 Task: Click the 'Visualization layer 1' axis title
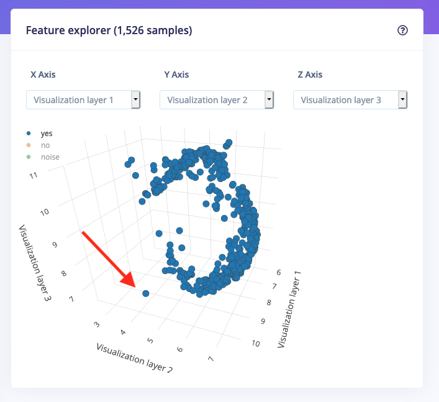(289, 309)
